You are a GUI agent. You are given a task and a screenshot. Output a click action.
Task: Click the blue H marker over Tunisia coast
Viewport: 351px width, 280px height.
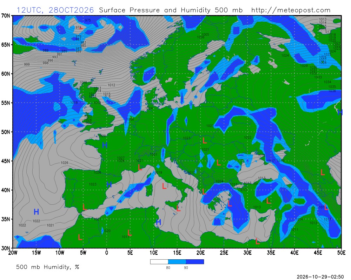(159, 222)
